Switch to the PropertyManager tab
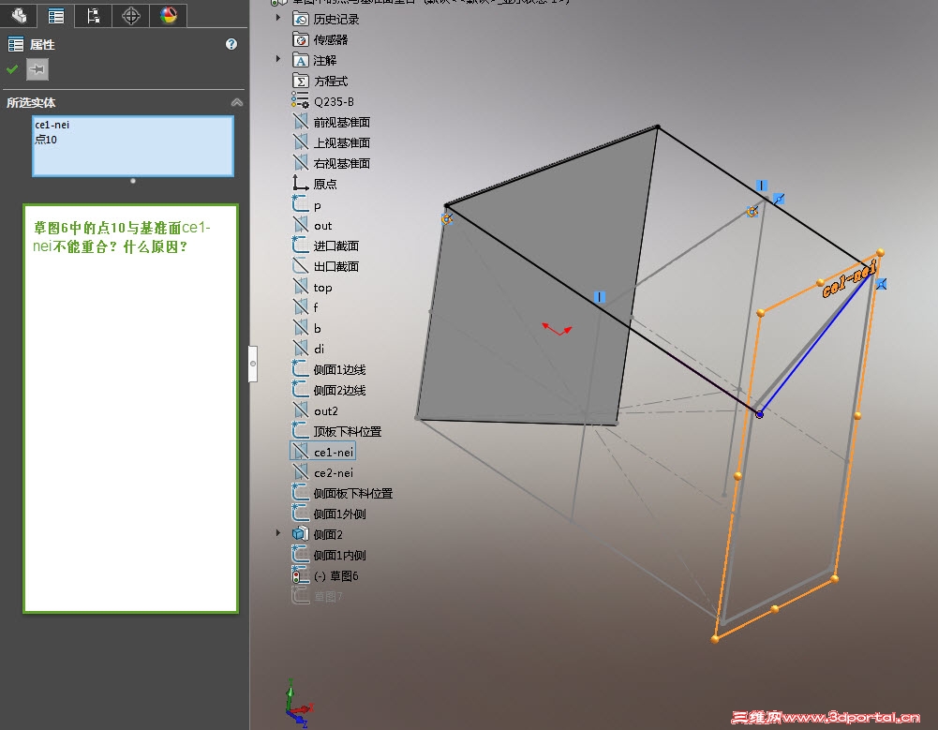The width and height of the screenshot is (938, 730). (x=56, y=16)
